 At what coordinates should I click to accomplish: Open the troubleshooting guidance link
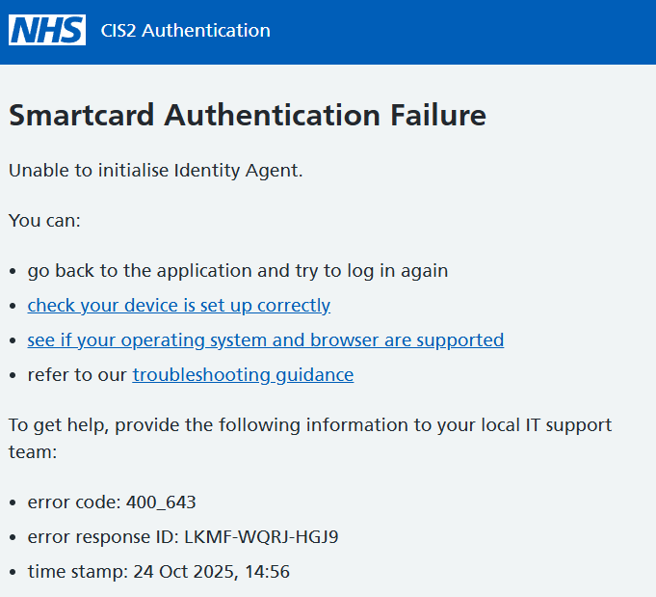[243, 375]
